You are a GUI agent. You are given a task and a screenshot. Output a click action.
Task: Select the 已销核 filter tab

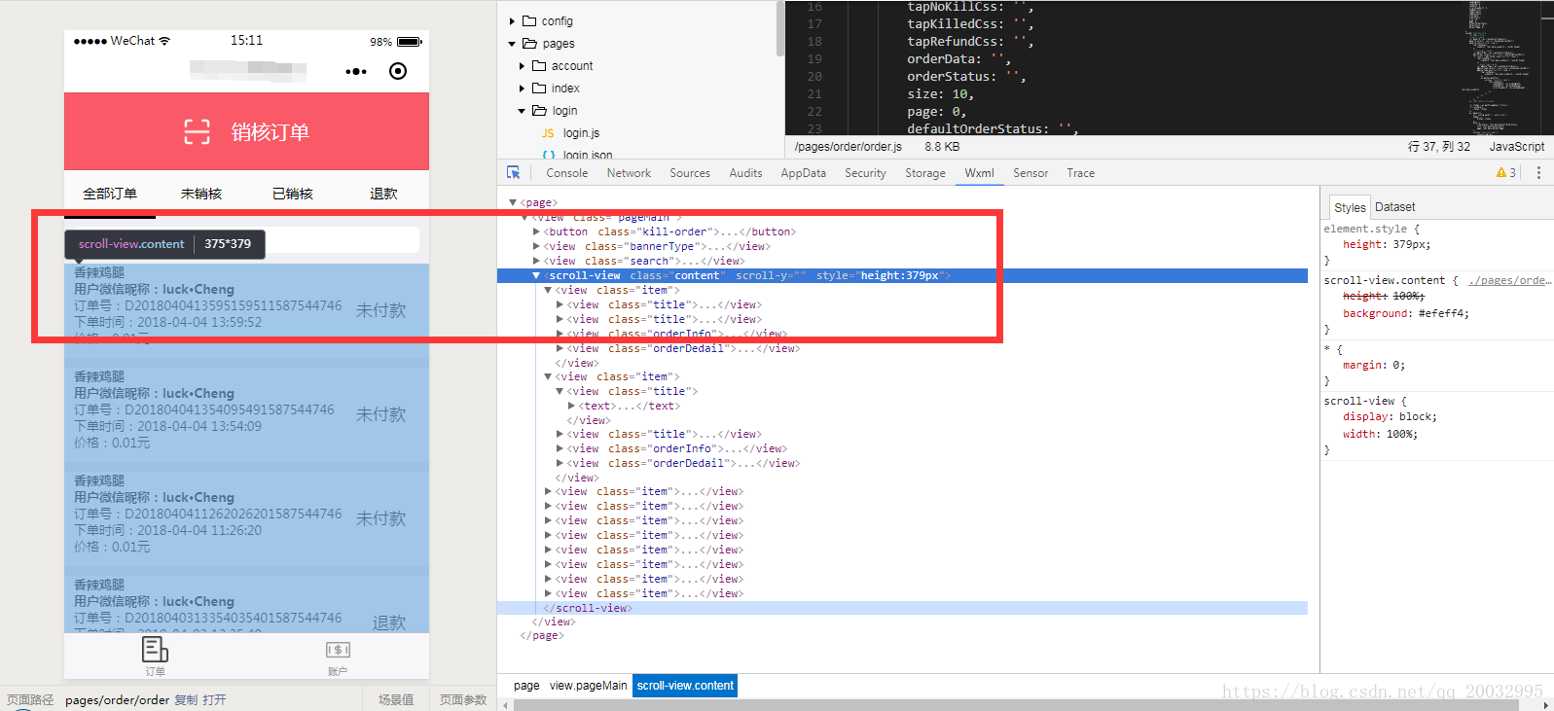coord(292,194)
